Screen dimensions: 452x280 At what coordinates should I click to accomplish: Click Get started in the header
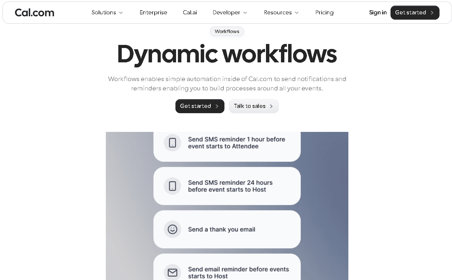coord(415,12)
